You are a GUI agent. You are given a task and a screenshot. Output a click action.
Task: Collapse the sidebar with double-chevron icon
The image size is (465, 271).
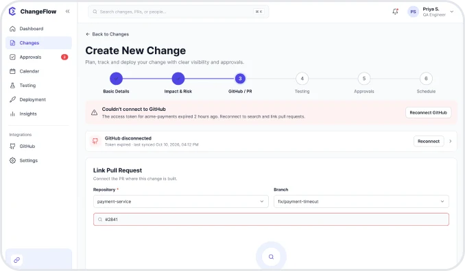[68, 11]
